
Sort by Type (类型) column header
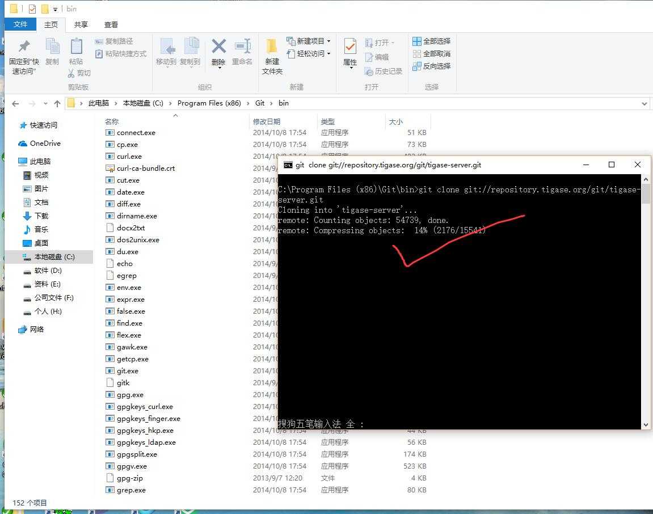(328, 121)
